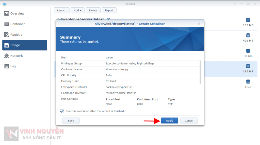Click the 1 GB image database icon
260x145 pixels.
pos(248,82)
